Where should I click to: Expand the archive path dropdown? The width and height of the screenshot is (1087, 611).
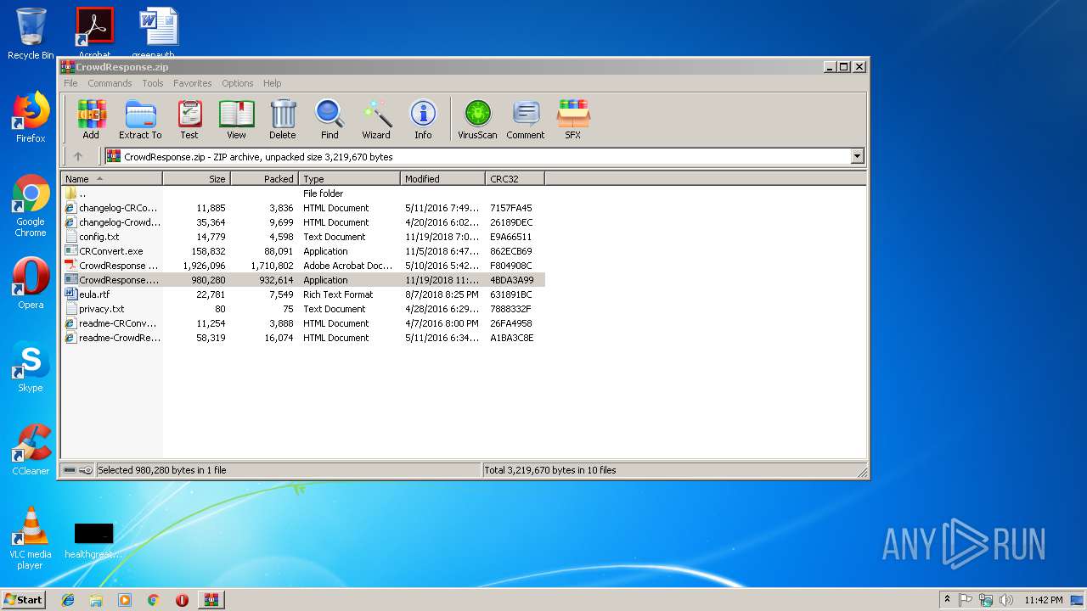[x=857, y=156]
